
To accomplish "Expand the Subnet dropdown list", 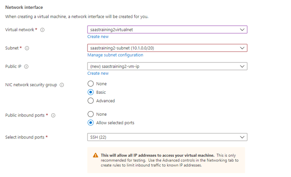I will 167,48.
